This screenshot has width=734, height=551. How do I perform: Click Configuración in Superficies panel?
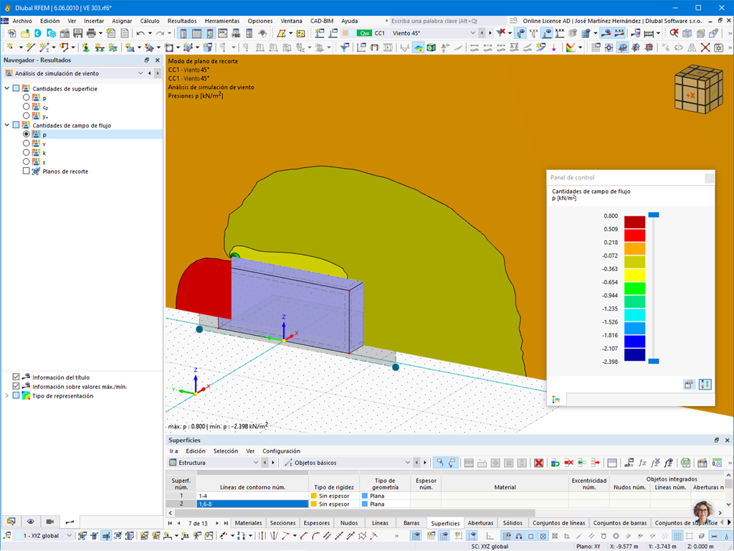[281, 451]
